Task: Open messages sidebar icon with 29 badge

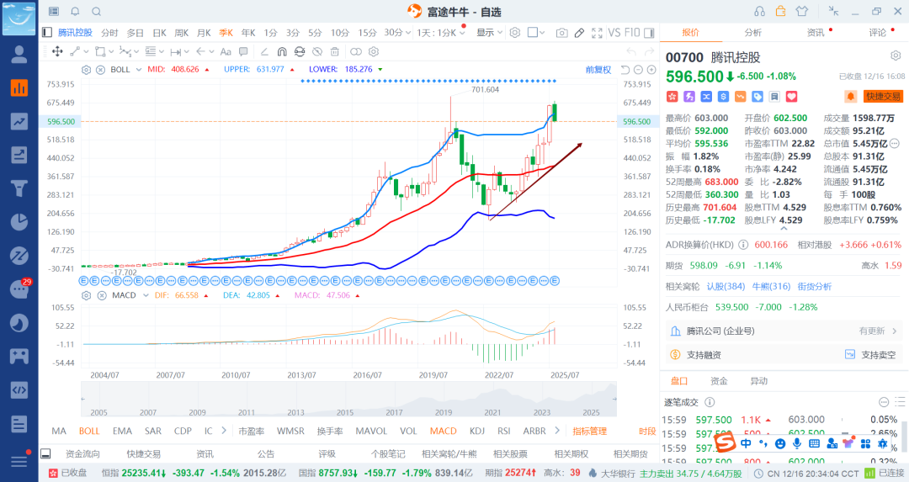Action: tap(19, 289)
